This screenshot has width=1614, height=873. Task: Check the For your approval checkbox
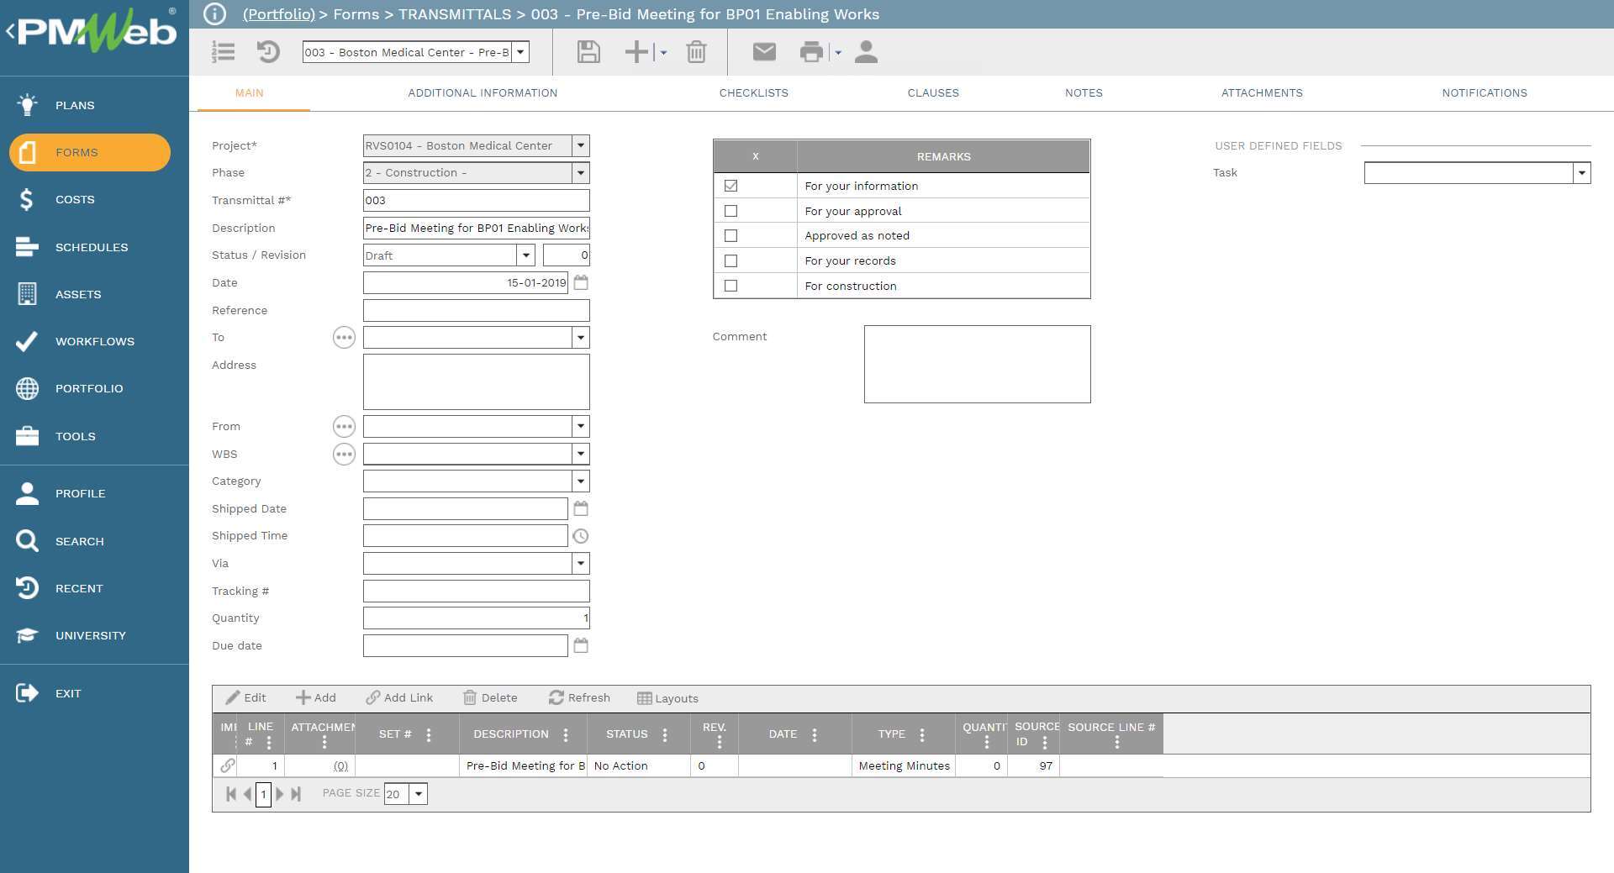coord(731,211)
